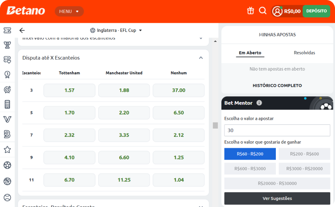Switch to Resolvidas tab

coord(304,53)
